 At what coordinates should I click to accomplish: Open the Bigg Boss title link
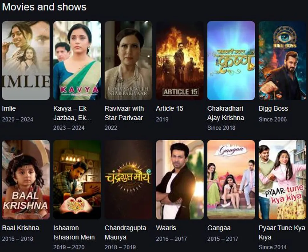273,109
